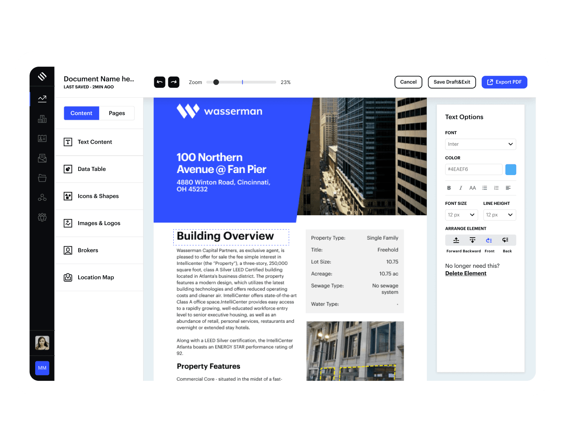Image resolution: width=565 pixels, height=447 pixels.
Task: Open the Font Size dropdown
Action: 462,215
